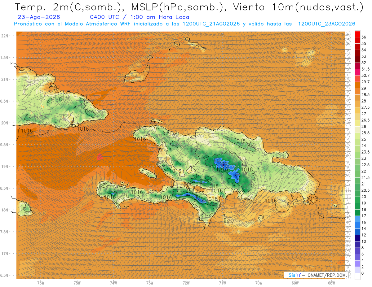The height and width of the screenshot is (287, 372).
Task: Select the date '23-Ago-2026'
Action: [39, 17]
